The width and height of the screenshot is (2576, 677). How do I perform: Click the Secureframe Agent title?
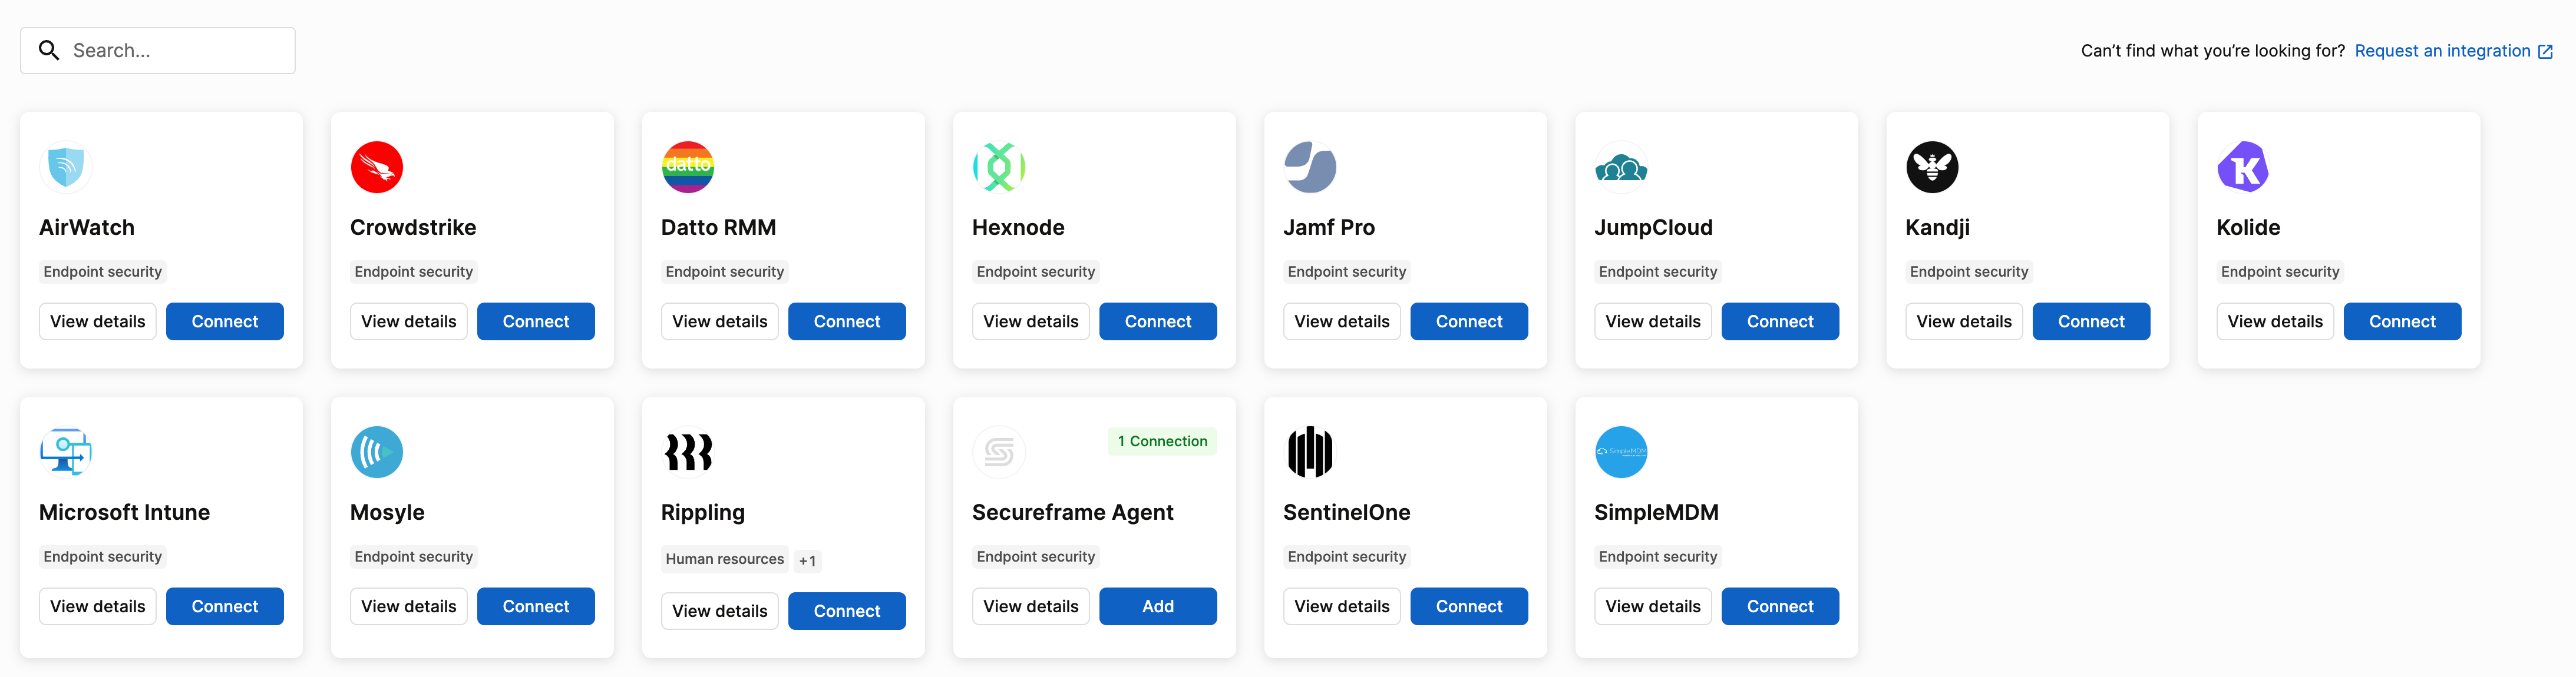[x=1072, y=512]
